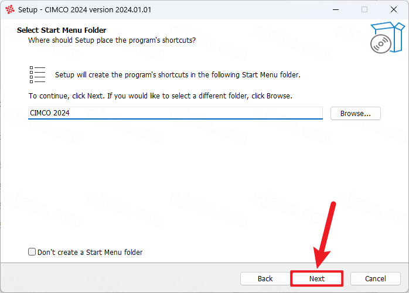Viewport: 409px width, 293px height.
Task: Click into the CIMCO 2024 folder name field
Action: pos(175,113)
